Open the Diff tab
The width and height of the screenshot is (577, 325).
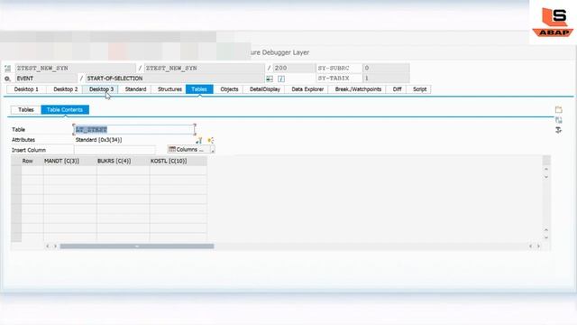tap(397, 89)
